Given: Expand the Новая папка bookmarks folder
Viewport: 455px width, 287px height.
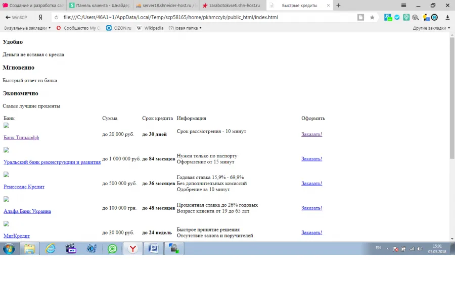Looking at the screenshot, I should tap(185, 28).
